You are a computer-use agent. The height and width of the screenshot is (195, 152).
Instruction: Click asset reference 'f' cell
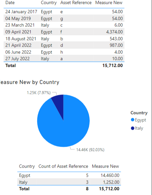61,32
